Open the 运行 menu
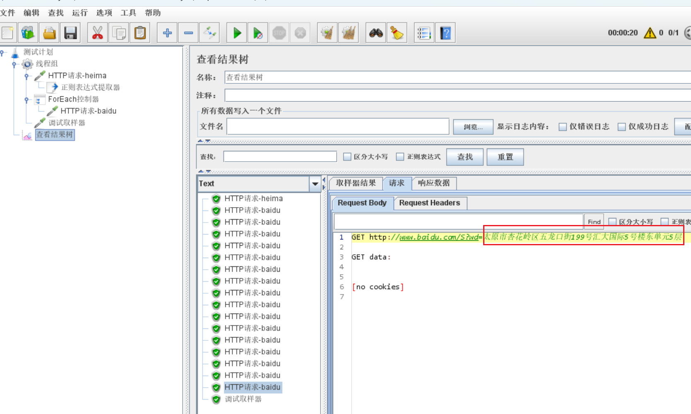The height and width of the screenshot is (414, 691). (x=80, y=13)
